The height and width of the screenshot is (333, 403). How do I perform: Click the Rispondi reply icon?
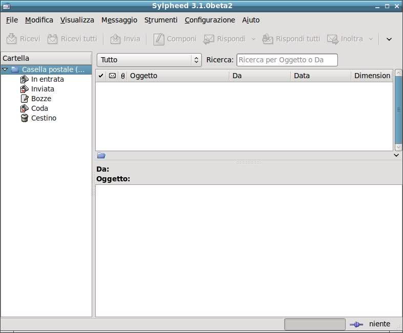coord(208,39)
